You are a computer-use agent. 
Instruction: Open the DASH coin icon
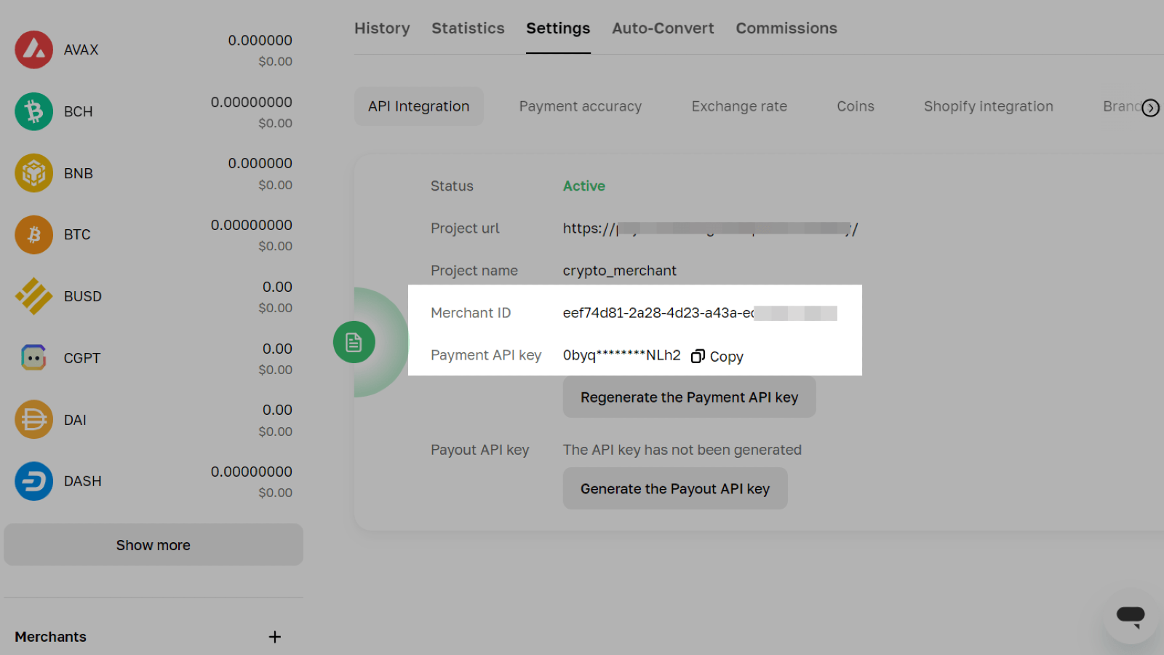pos(33,481)
